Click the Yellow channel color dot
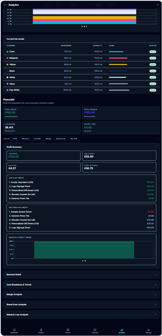This screenshot has width=162, height=336. tap(8, 64)
